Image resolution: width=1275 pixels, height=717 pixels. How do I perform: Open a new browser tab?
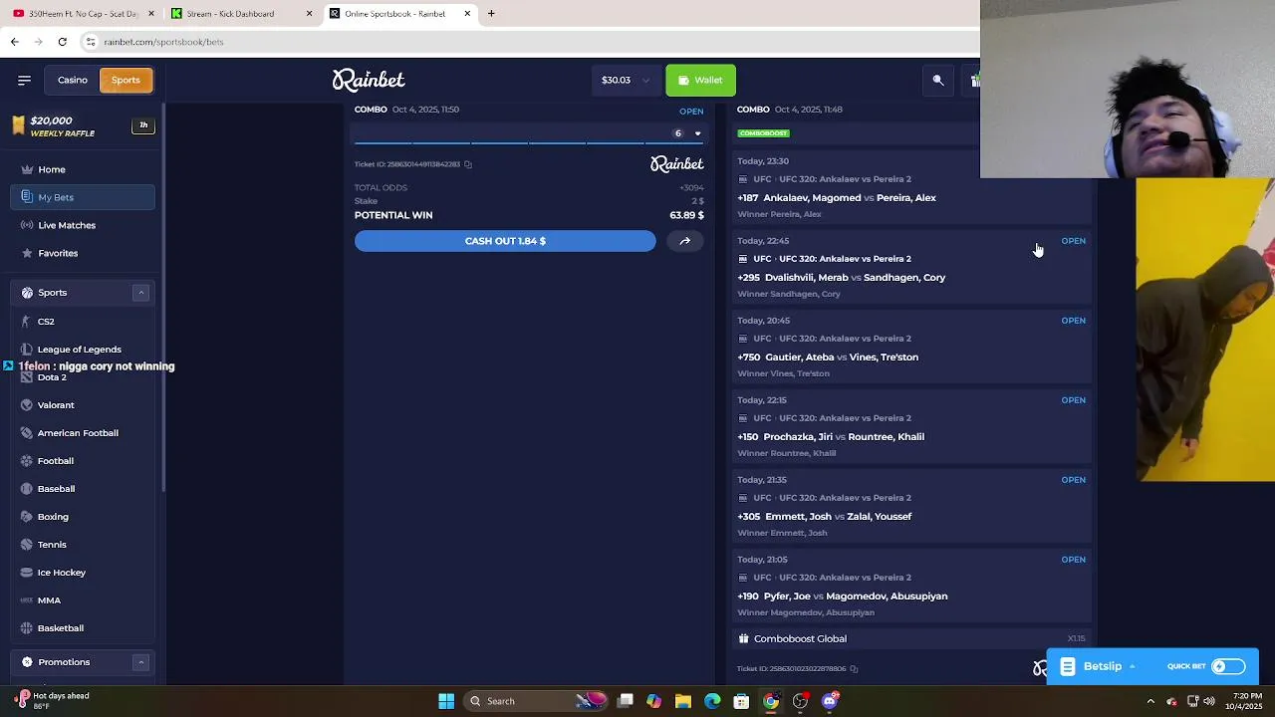tap(491, 14)
